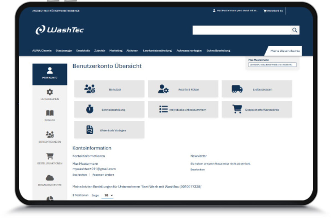Screen dimensions: 332x218
Task: Open the Zeige 10 entries dropdown
Action: (x=107, y=195)
